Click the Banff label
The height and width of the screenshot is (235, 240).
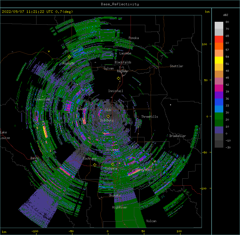click(35, 158)
